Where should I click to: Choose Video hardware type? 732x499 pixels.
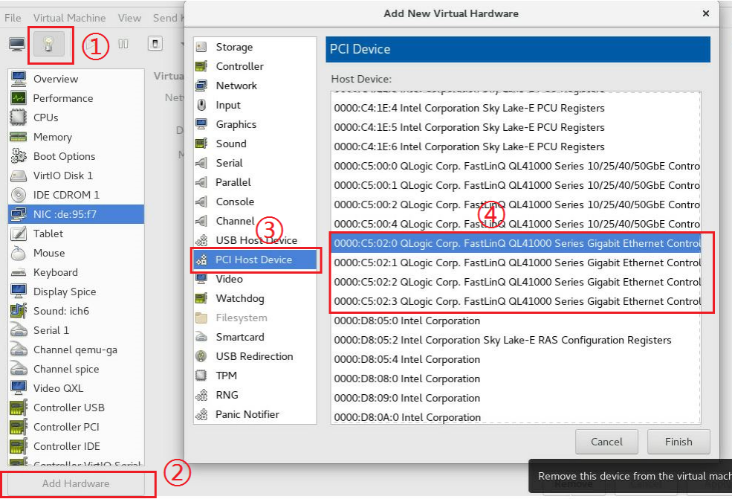pos(255,279)
